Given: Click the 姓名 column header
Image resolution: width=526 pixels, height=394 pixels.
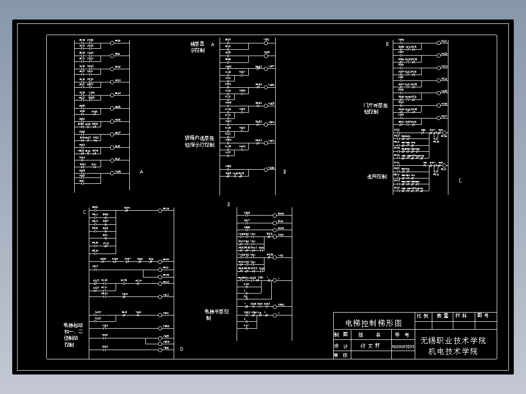Looking at the screenshot, I should [x=369, y=335].
